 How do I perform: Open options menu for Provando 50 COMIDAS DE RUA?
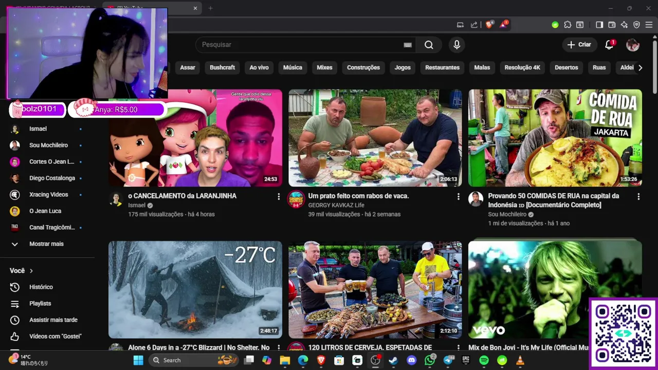point(638,197)
